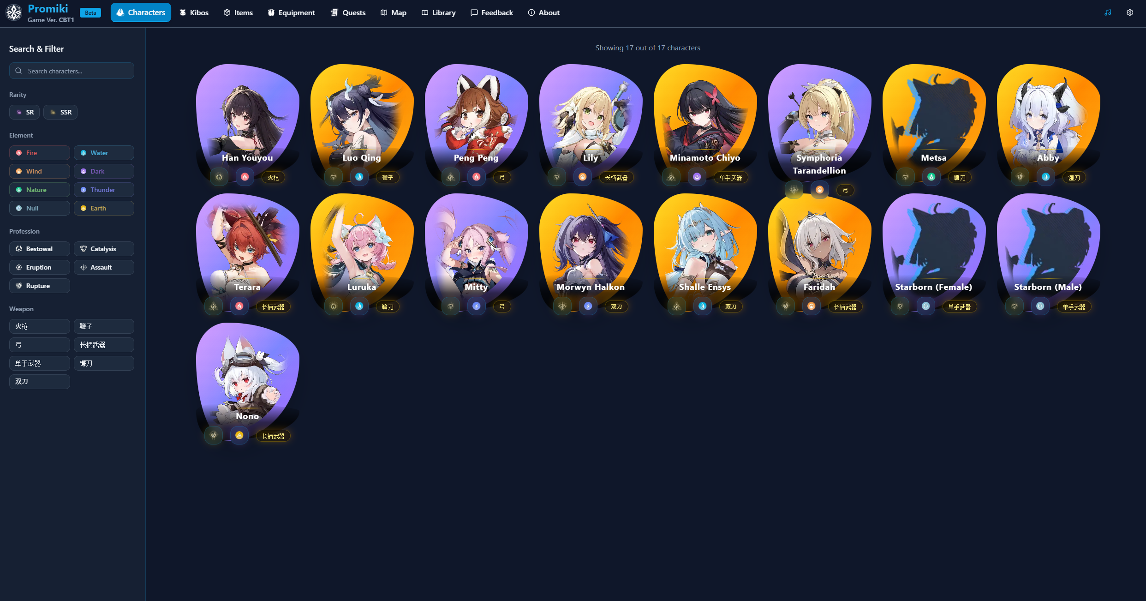Open the Kibos tab
1146x601 pixels.
(194, 12)
